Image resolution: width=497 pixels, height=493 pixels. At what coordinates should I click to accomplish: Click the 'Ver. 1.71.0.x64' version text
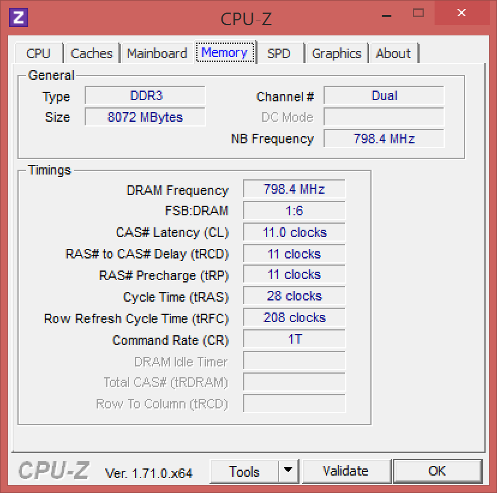click(x=148, y=473)
